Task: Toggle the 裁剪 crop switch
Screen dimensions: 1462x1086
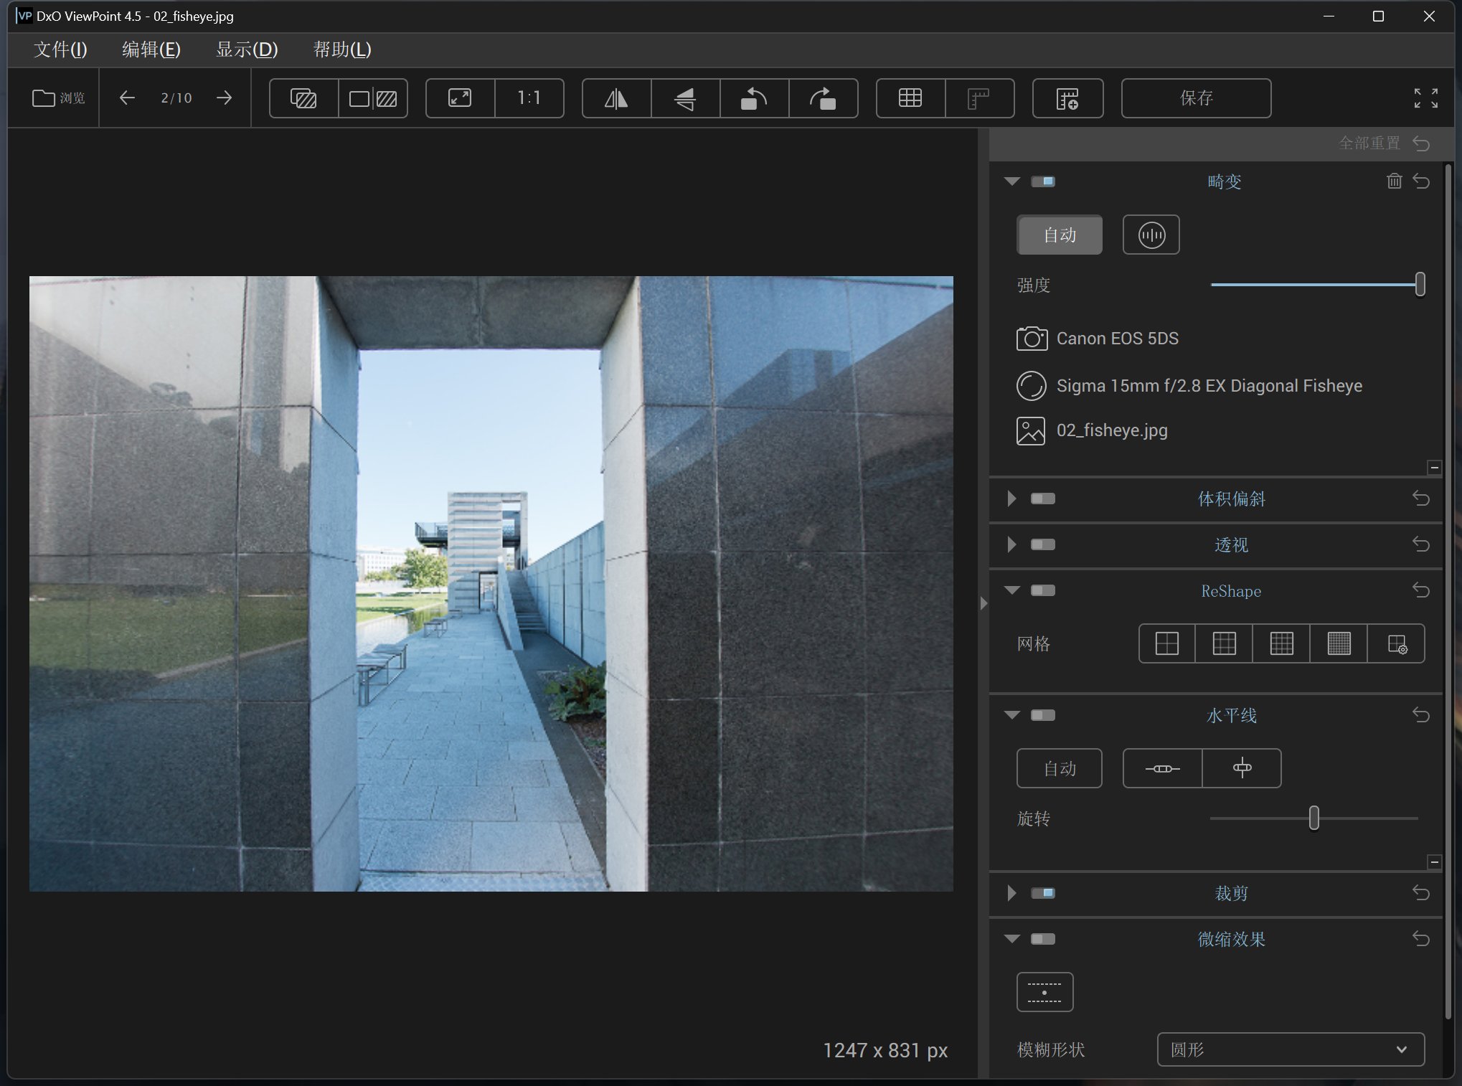Action: (1043, 893)
